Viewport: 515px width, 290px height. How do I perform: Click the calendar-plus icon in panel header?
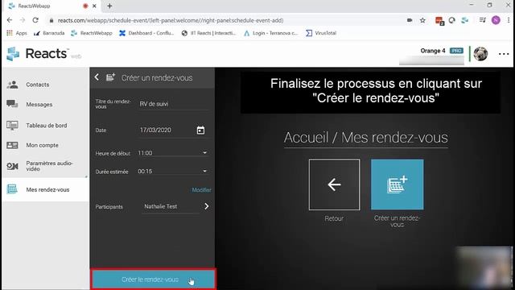coord(111,77)
